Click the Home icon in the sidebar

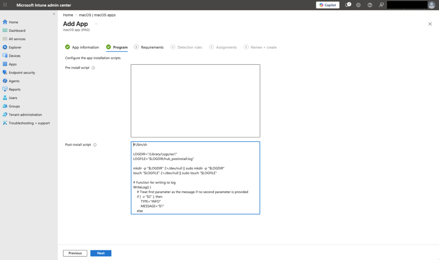tap(5, 22)
